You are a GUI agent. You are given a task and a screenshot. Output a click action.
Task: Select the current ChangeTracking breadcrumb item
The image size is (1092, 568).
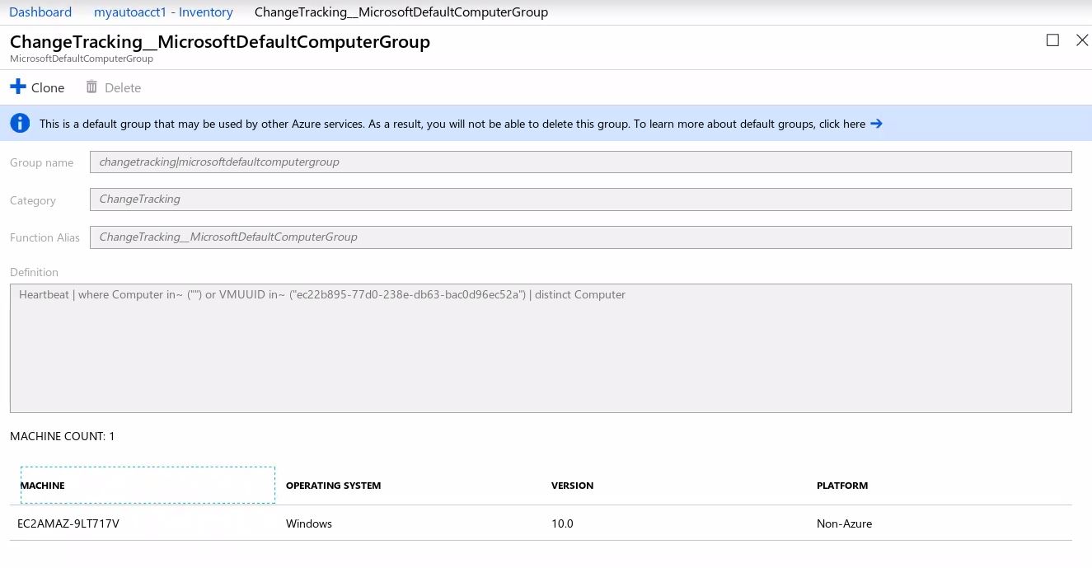401,12
